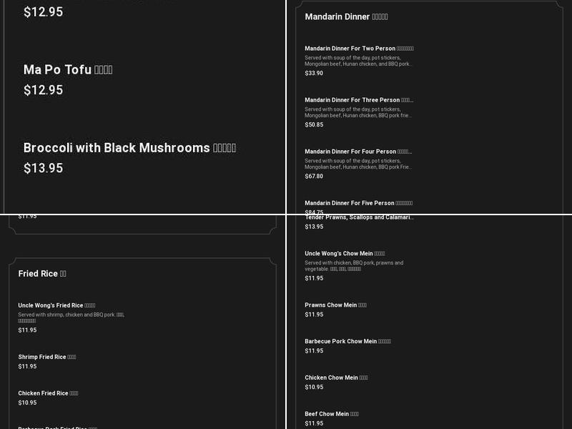Click the Prawns Chow Mein item

point(335,305)
